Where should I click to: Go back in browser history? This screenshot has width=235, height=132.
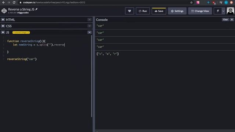pyautogui.click(x=3, y=3)
